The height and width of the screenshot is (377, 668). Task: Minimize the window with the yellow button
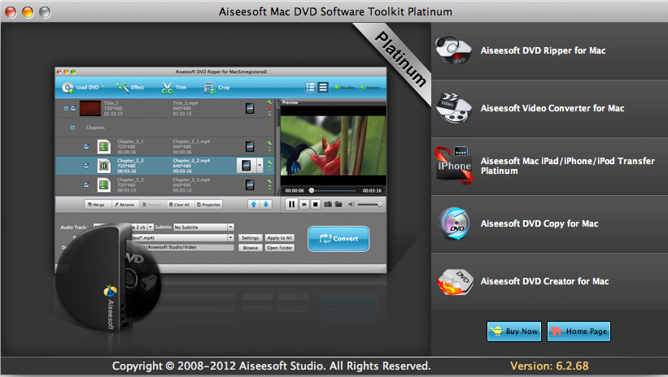click(28, 12)
